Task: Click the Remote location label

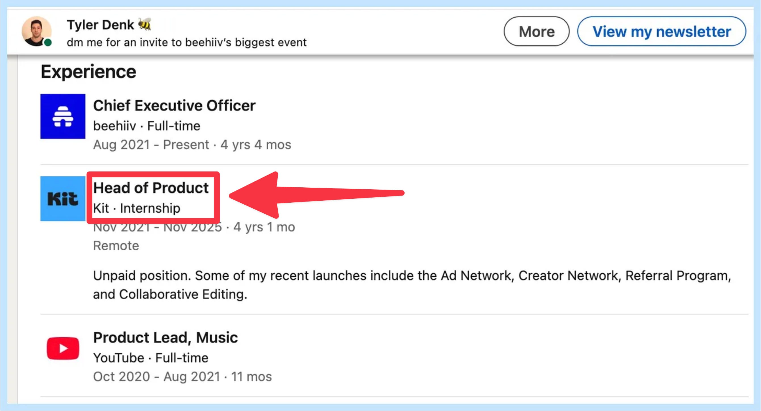Action: [116, 245]
